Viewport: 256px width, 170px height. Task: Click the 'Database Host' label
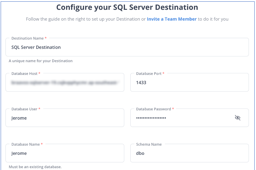coord(24,74)
